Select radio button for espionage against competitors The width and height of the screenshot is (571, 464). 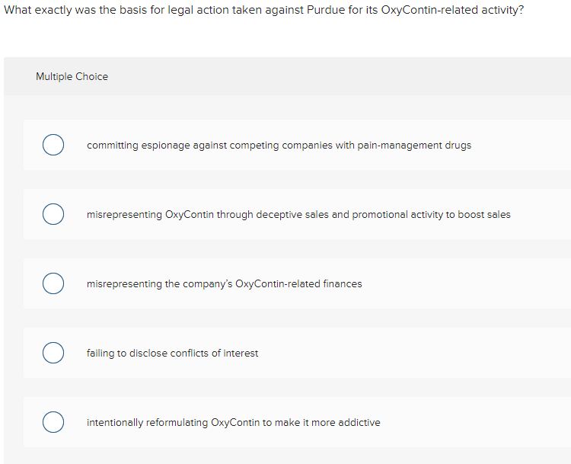pyautogui.click(x=53, y=145)
